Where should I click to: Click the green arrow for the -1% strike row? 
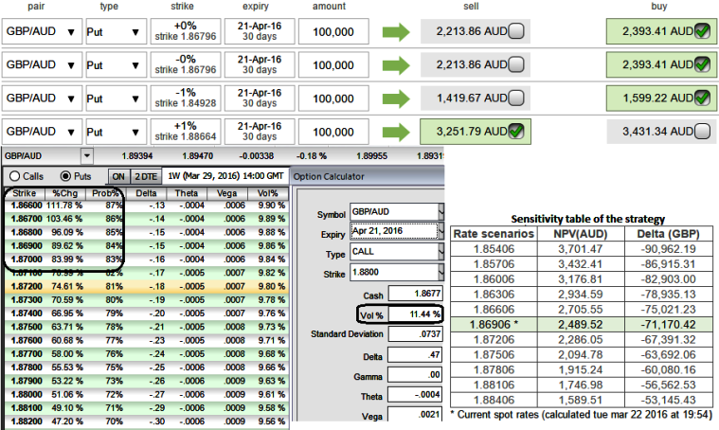(396, 98)
